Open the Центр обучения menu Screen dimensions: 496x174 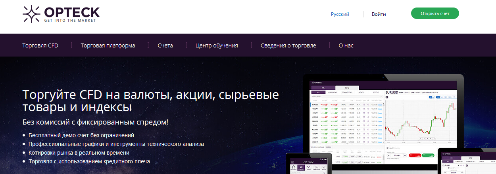[217, 45]
